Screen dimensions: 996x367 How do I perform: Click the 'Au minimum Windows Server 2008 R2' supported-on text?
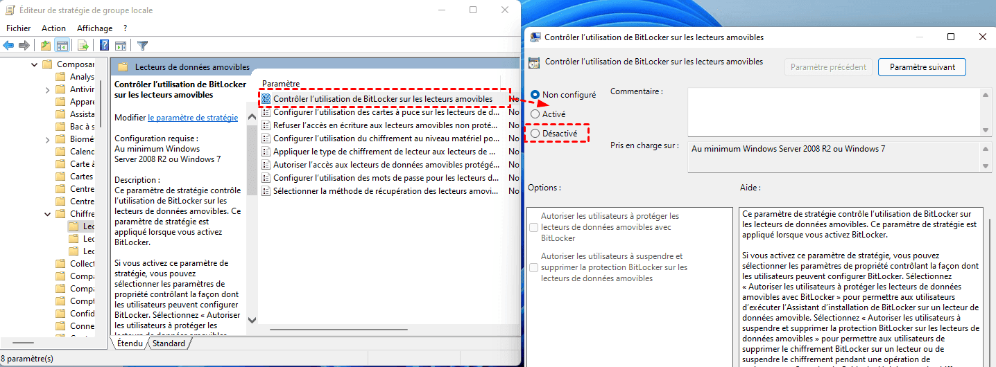click(788, 148)
